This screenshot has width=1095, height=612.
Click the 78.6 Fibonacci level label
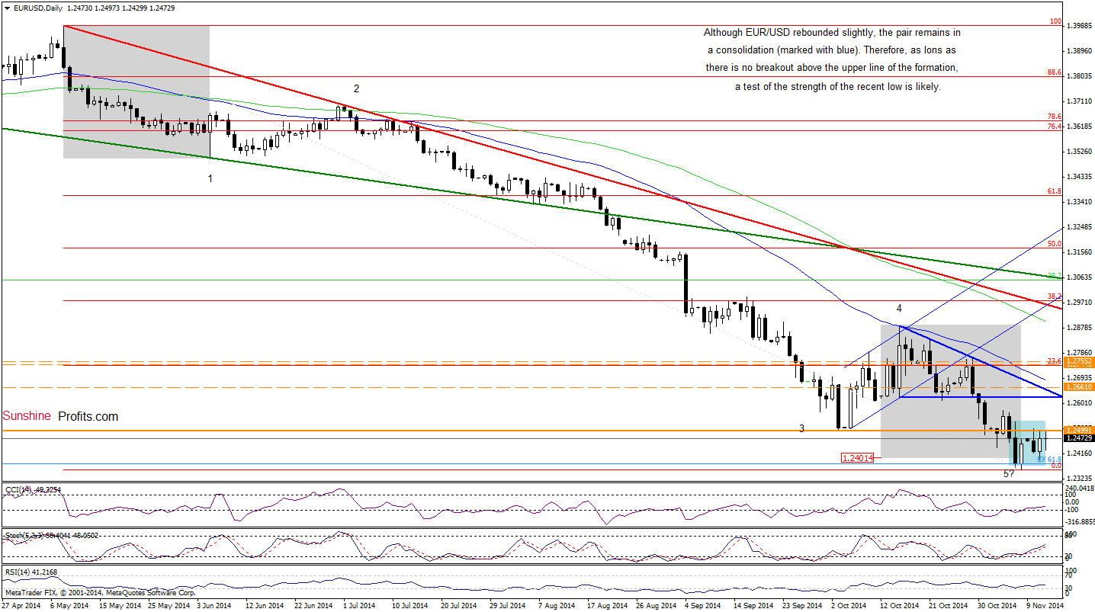click(1055, 117)
